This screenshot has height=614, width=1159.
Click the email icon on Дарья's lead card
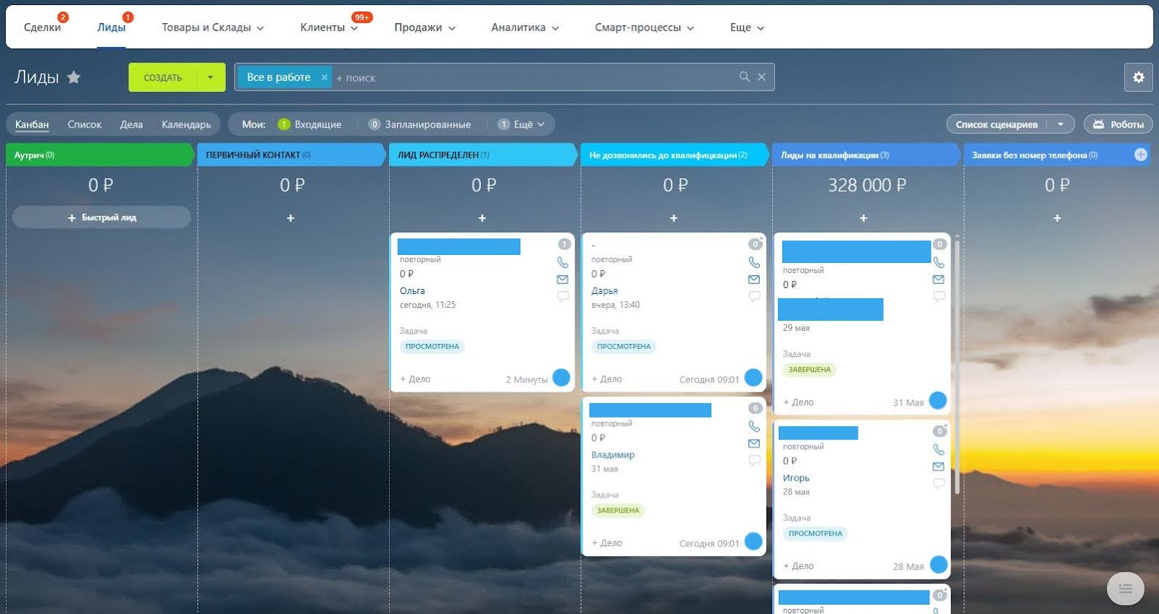(754, 279)
